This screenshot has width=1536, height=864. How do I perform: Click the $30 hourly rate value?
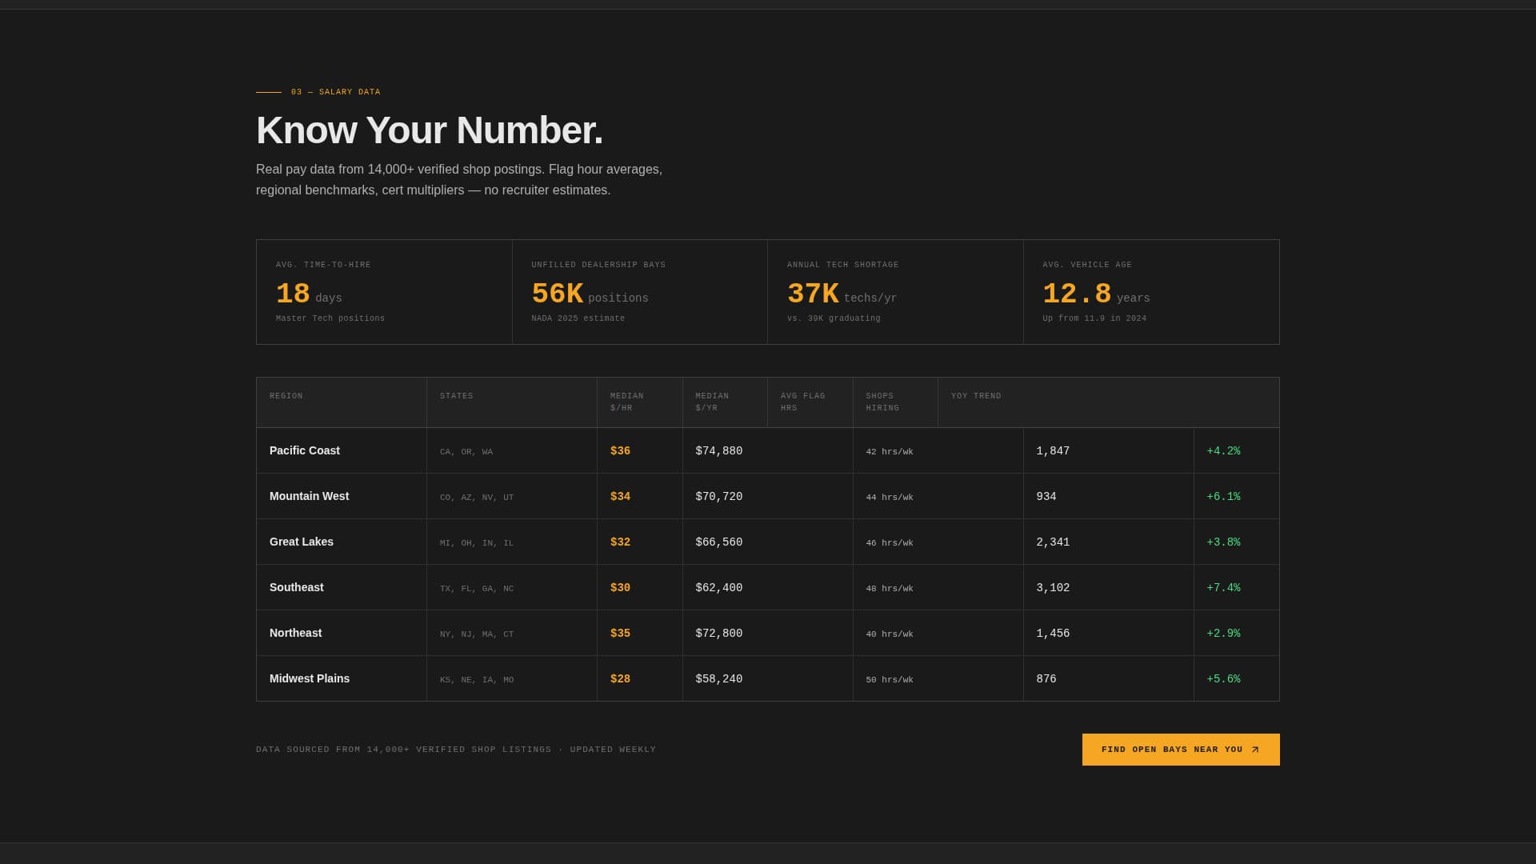[620, 588]
